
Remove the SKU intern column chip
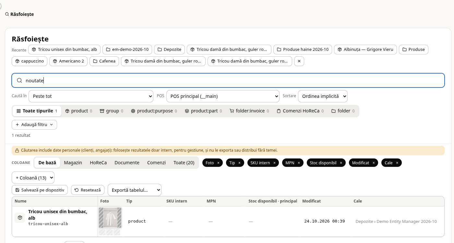click(x=274, y=163)
